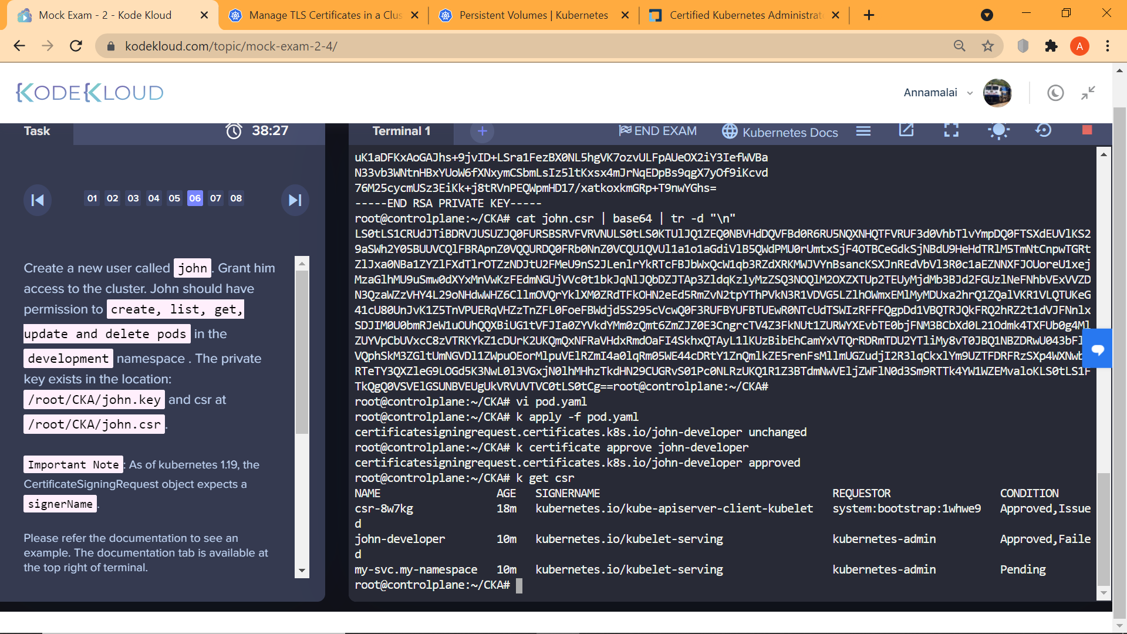Select the Terminal 1 tab
The image size is (1127, 634).
point(401,131)
